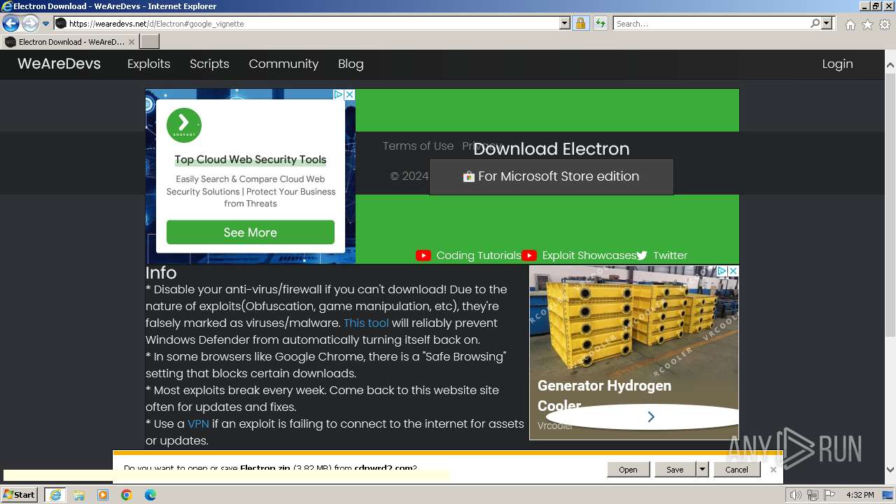Click the address bar URL field
Image resolution: width=896 pixels, height=504 pixels.
click(307, 24)
